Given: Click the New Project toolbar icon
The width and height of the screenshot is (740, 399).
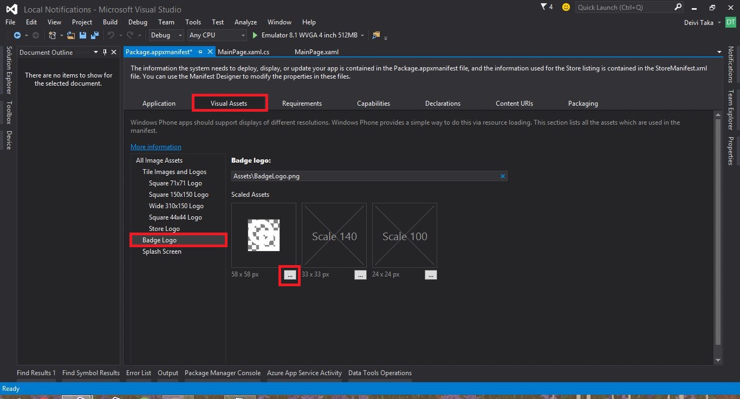Looking at the screenshot, I should click(52, 35).
